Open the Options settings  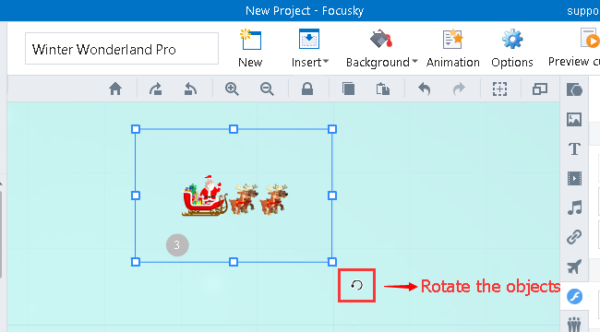pos(512,48)
